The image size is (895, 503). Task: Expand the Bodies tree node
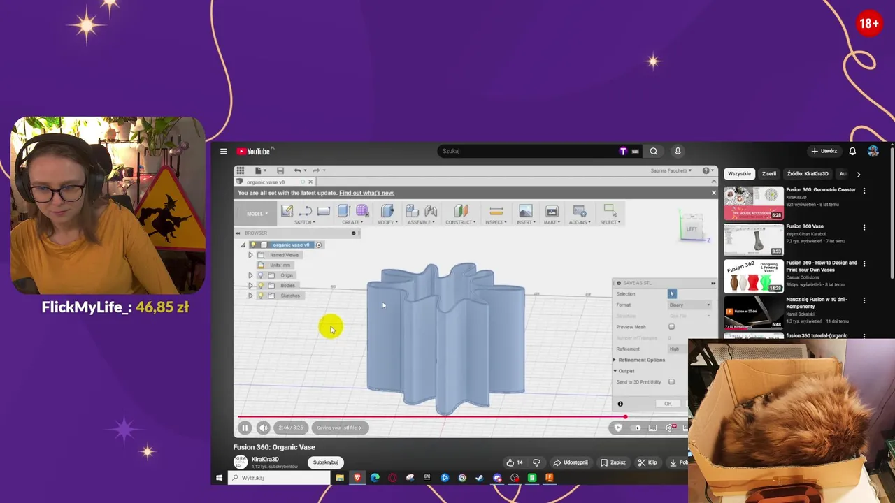click(x=250, y=286)
